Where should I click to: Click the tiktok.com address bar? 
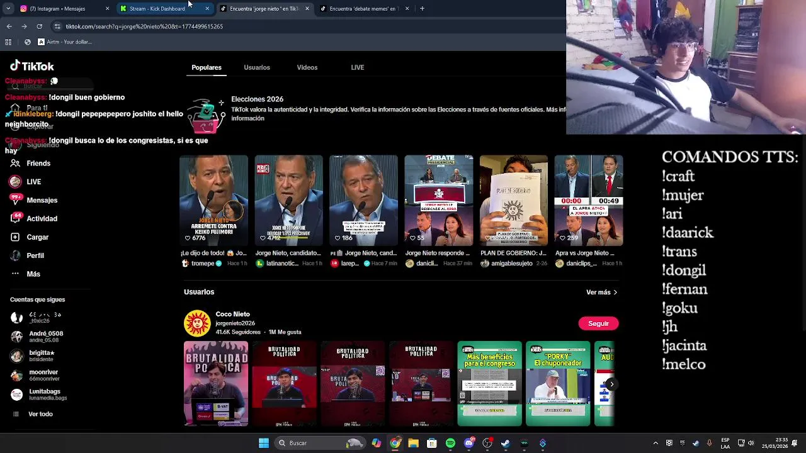[x=309, y=26]
